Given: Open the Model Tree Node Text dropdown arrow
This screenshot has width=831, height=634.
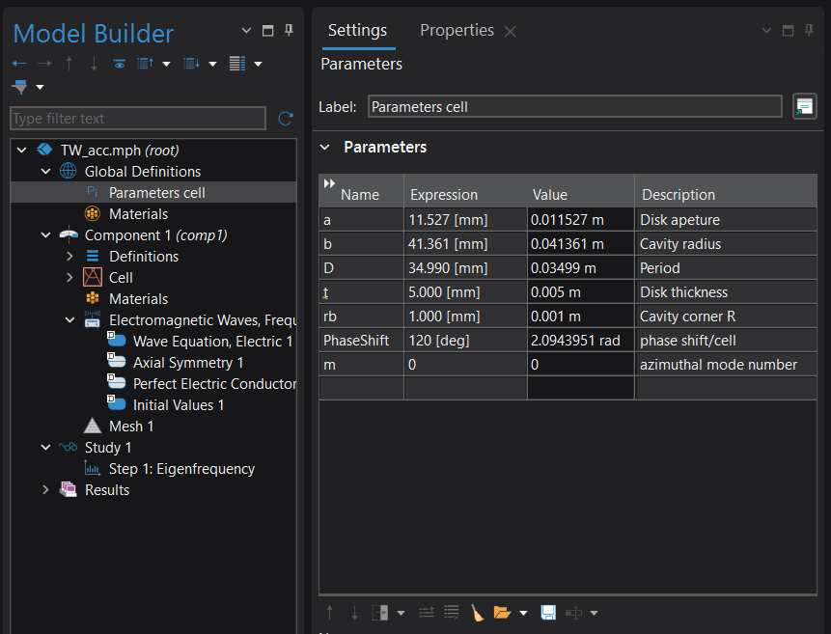Looking at the screenshot, I should pos(259,64).
